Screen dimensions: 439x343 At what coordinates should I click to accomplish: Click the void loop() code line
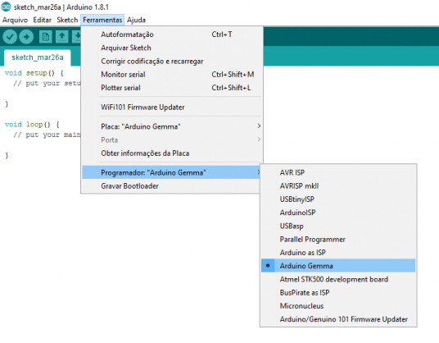coord(32,125)
